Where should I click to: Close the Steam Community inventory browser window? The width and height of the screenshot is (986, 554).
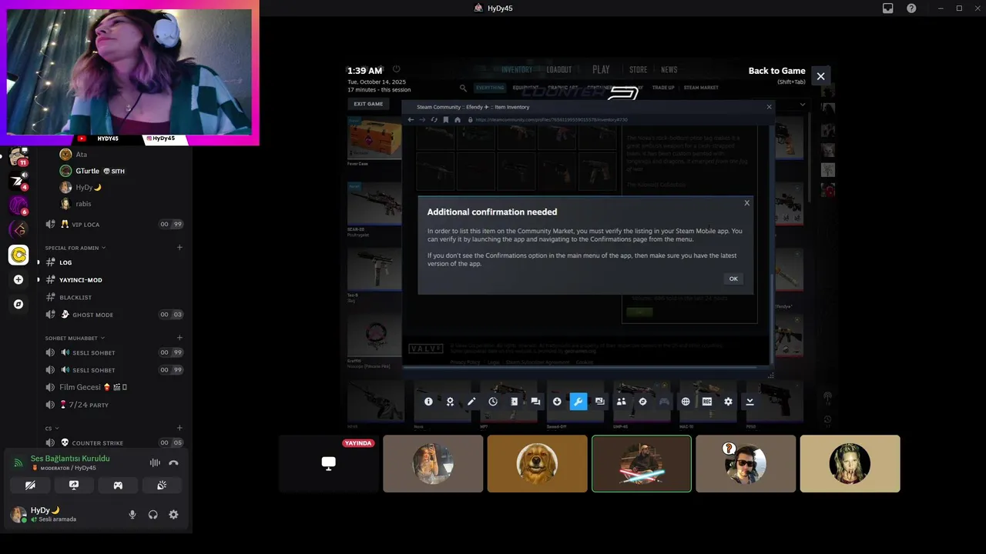769,107
